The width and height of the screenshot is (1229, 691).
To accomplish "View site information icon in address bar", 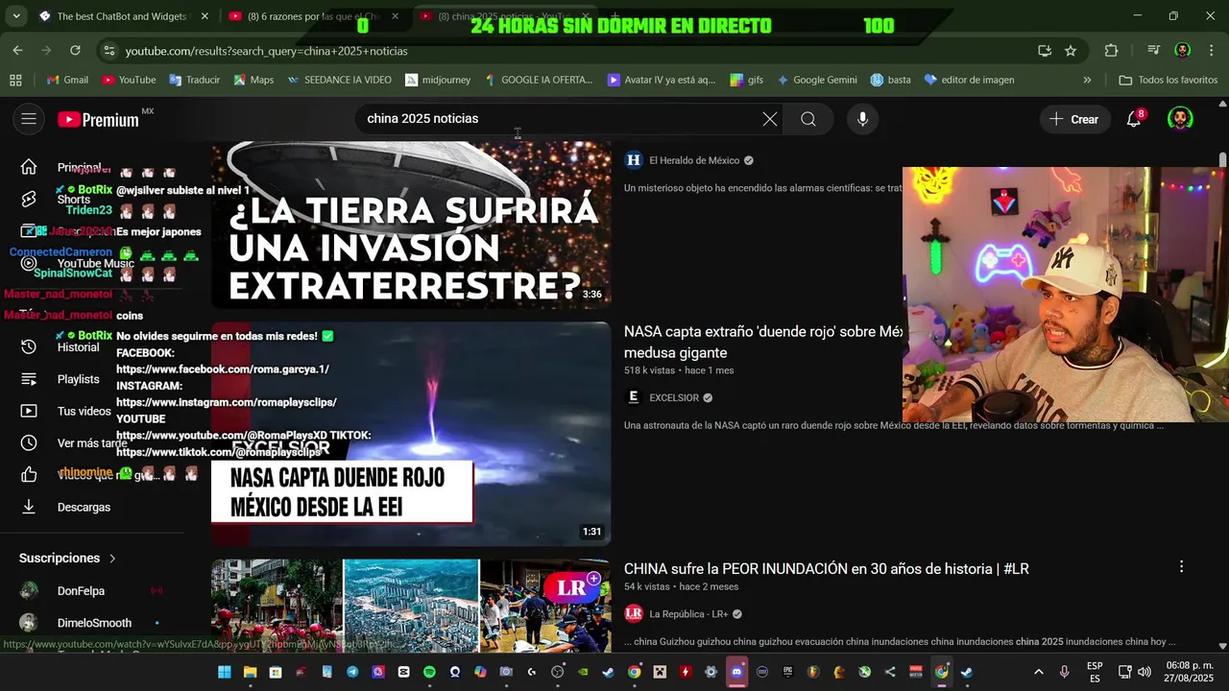I will pyautogui.click(x=108, y=51).
